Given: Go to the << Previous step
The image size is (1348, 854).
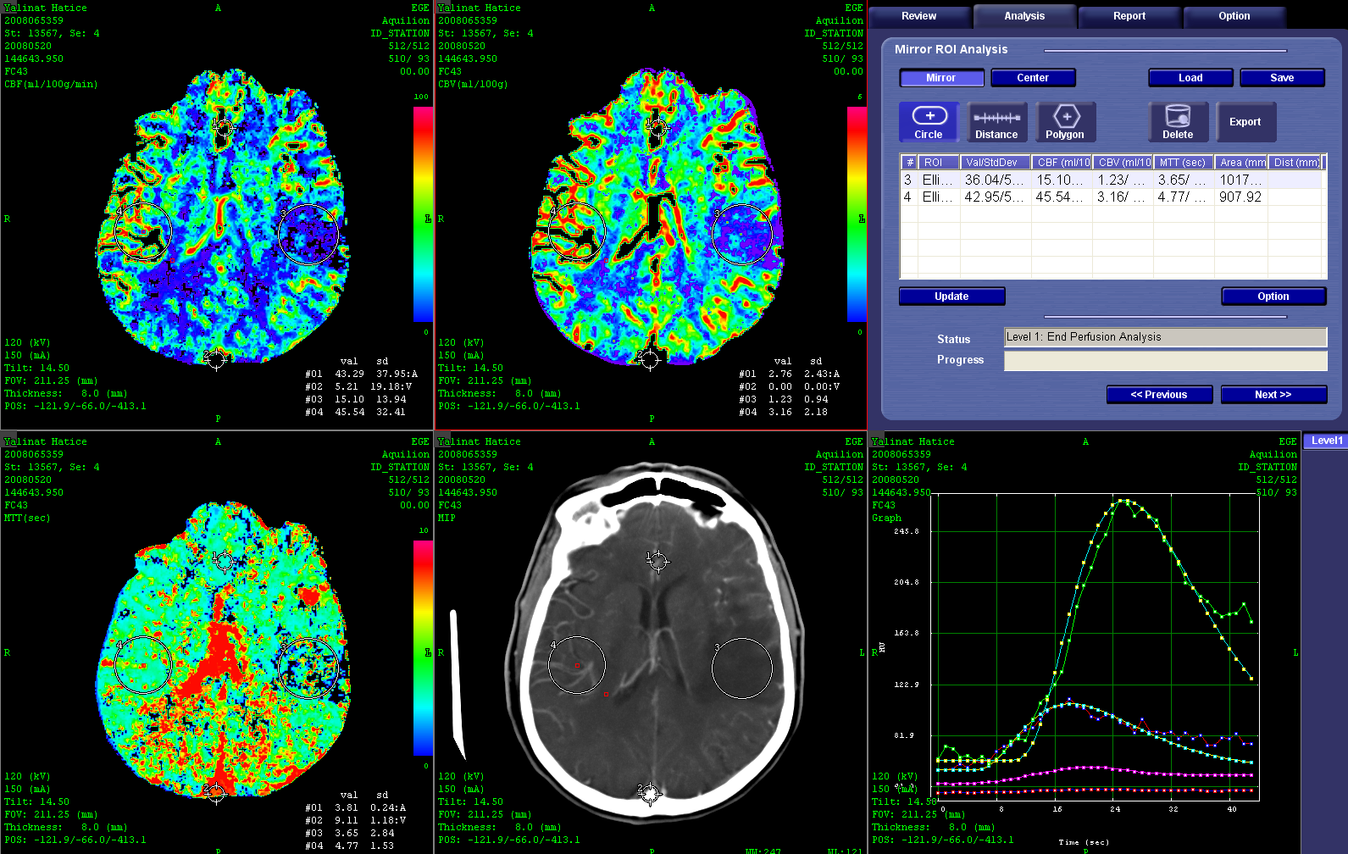Looking at the screenshot, I should point(1159,395).
